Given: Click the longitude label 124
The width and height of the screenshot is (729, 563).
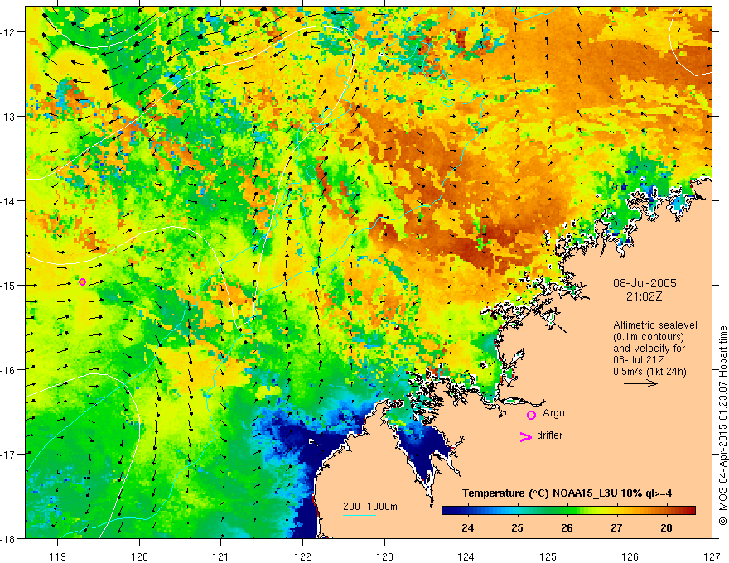Looking at the screenshot, I should (x=466, y=556).
